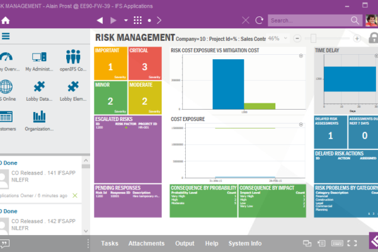Toggle the lobby lock icon
This screenshot has height=252, width=378.
[x=372, y=38]
